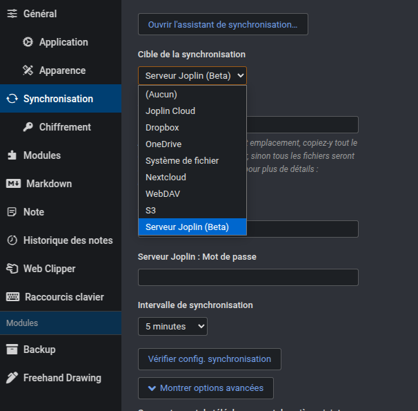Click the Historique des notes clock icon
The width and height of the screenshot is (418, 411).
[12, 240]
